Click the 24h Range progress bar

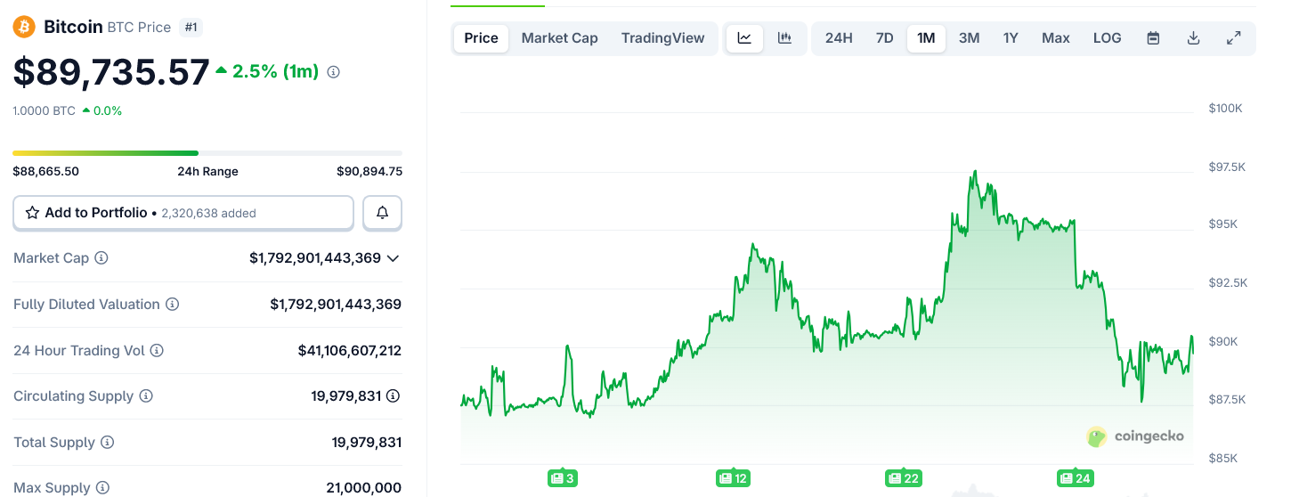207,153
